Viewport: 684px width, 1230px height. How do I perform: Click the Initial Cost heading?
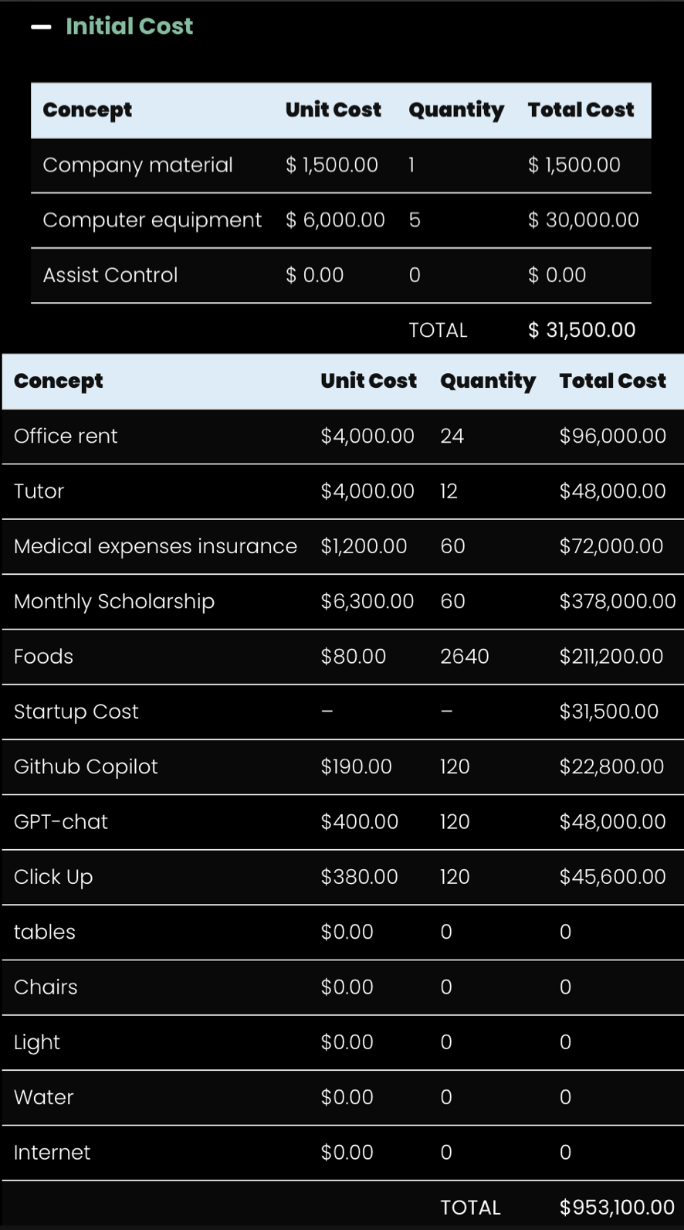pos(129,26)
